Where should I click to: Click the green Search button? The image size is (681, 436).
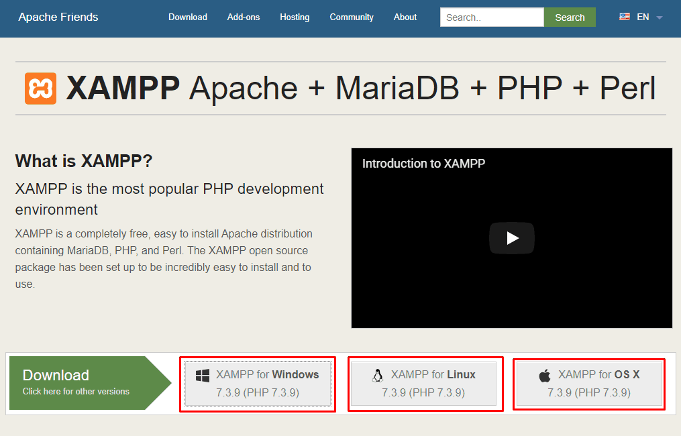pyautogui.click(x=570, y=17)
